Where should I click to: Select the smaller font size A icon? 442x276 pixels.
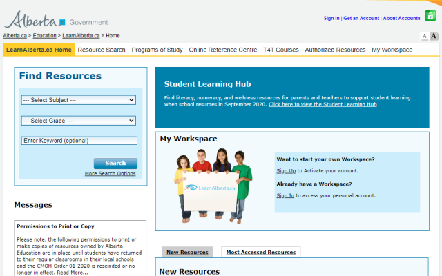[424, 36]
